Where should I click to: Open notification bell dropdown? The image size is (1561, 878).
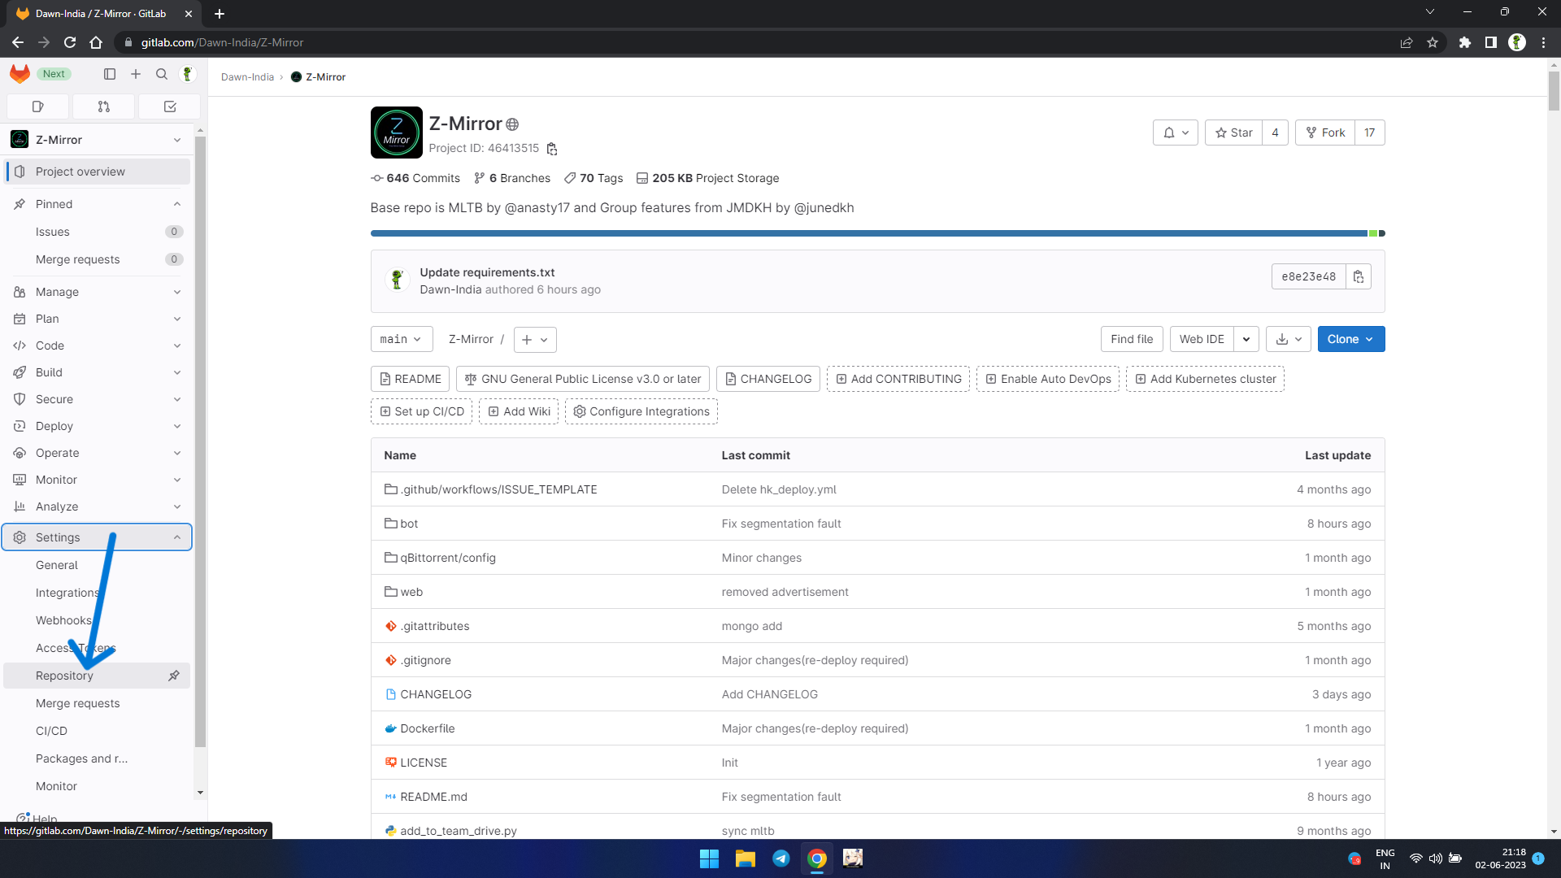coord(1175,133)
